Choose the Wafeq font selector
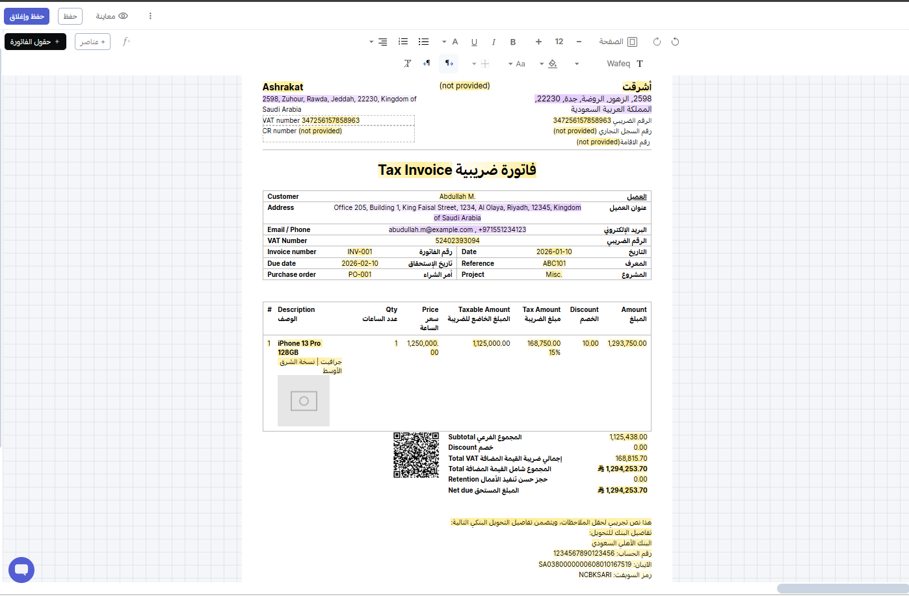The height and width of the screenshot is (596, 909). pyautogui.click(x=625, y=64)
